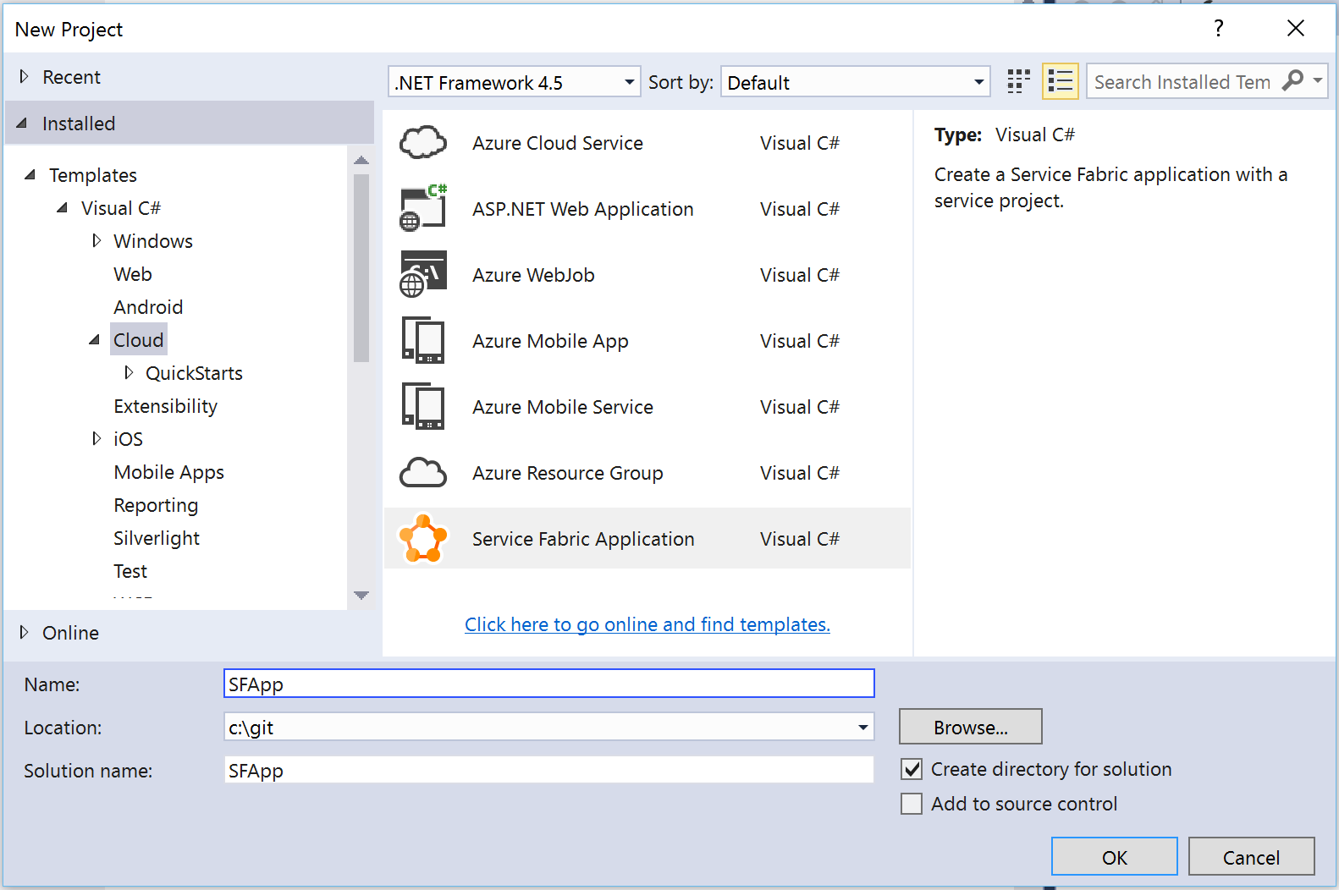Click the search magnifier icon
This screenshot has width=1339, height=890.
(x=1292, y=81)
